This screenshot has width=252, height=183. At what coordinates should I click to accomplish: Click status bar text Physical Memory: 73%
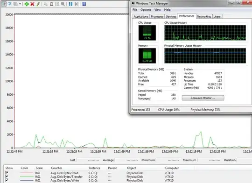(x=205, y=110)
